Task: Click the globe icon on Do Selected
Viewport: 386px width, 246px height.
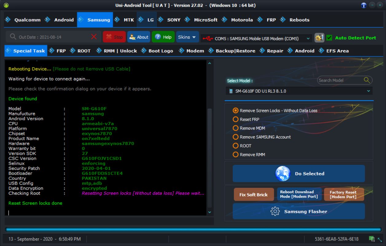Action: (x=283, y=173)
